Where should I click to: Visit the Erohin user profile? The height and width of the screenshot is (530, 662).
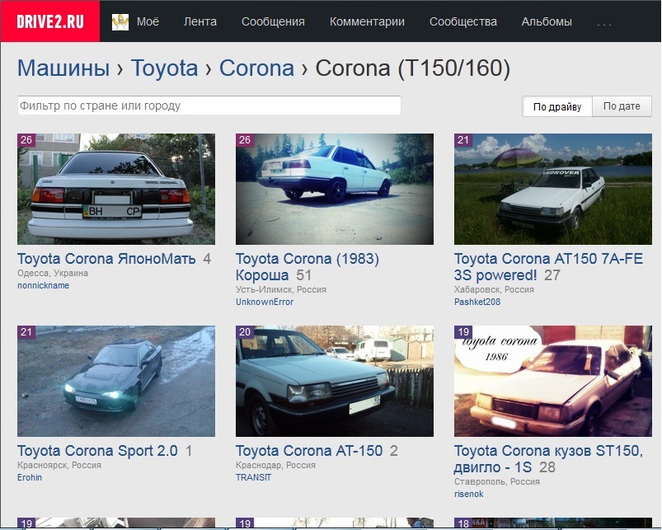coord(30,477)
